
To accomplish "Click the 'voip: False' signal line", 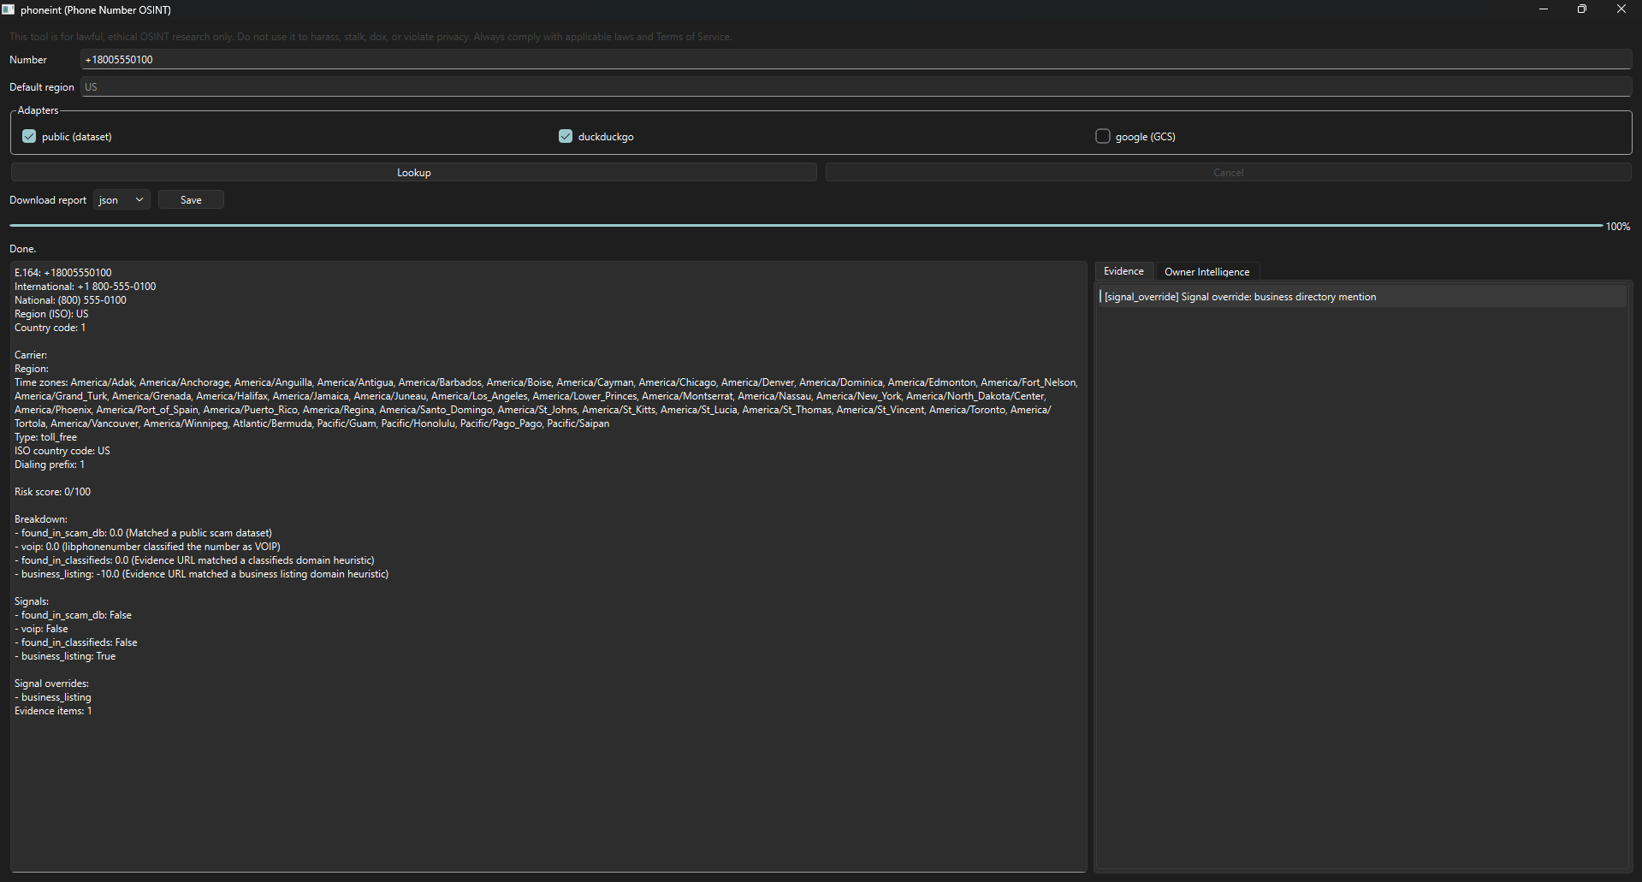I will [x=41, y=629].
